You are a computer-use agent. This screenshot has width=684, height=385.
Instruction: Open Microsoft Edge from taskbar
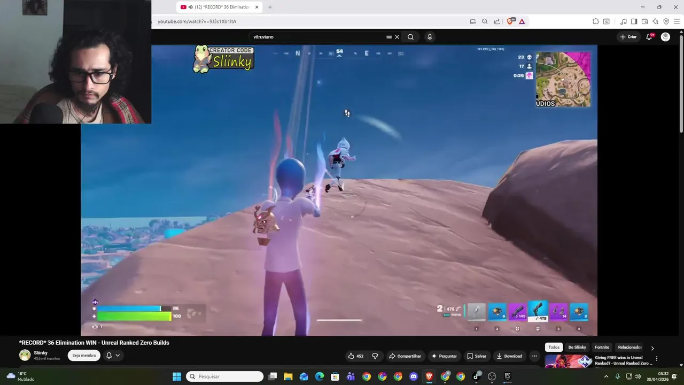coord(320,376)
